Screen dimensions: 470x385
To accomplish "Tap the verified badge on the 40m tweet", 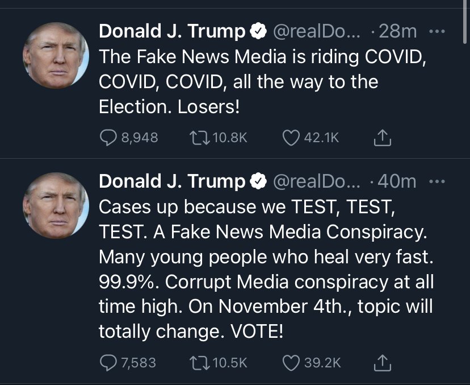I will (259, 182).
